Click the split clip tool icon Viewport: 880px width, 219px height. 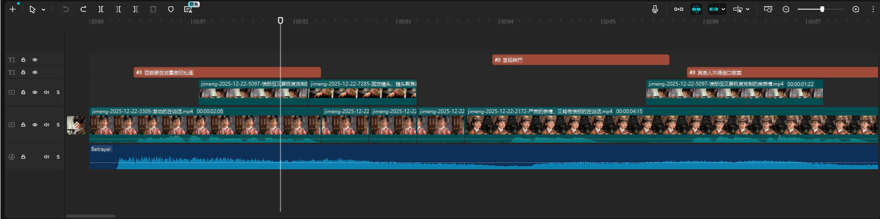coord(101,9)
